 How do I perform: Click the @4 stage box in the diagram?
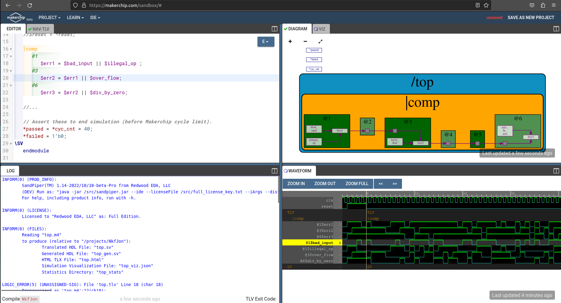(448, 139)
